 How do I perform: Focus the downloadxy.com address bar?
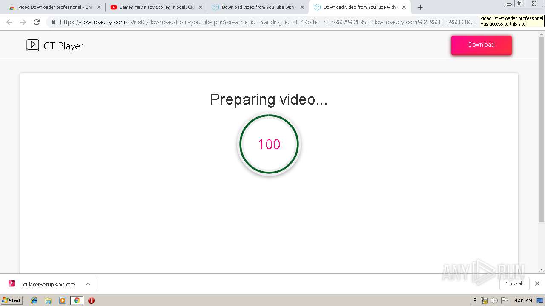pyautogui.click(x=267, y=22)
